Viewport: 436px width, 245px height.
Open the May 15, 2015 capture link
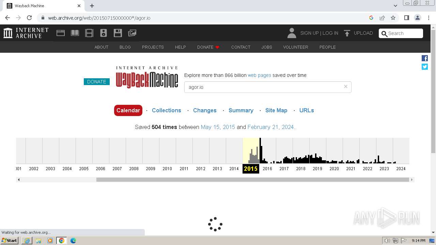coord(218,127)
